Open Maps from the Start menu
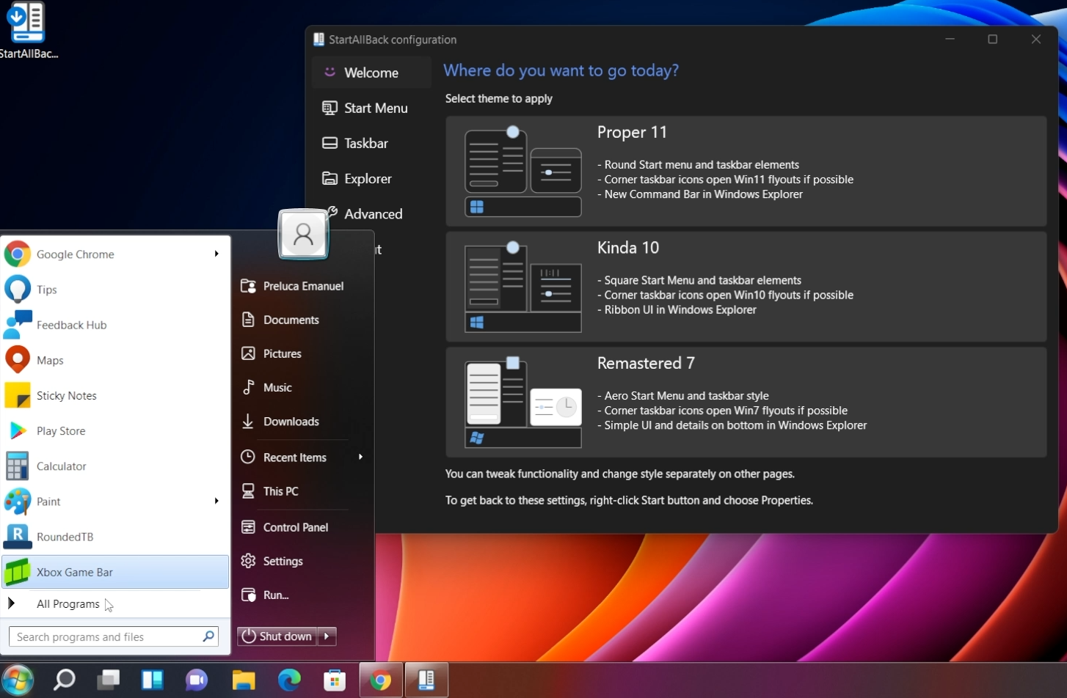 pyautogui.click(x=49, y=359)
